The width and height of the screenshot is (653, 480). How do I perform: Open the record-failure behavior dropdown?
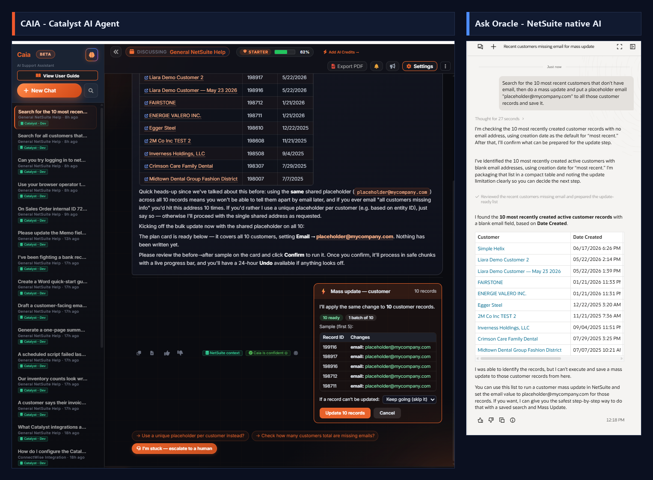(409, 400)
